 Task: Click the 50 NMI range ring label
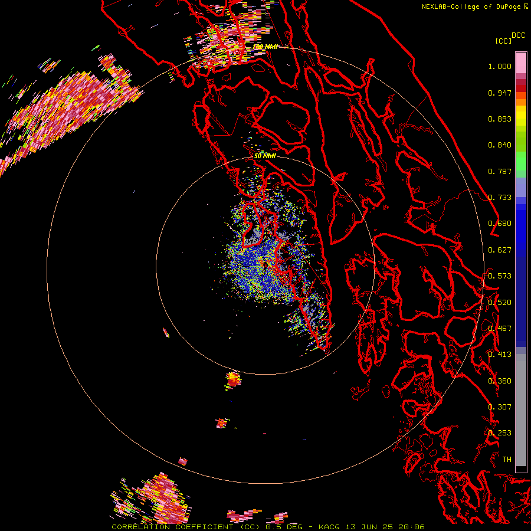(x=265, y=156)
